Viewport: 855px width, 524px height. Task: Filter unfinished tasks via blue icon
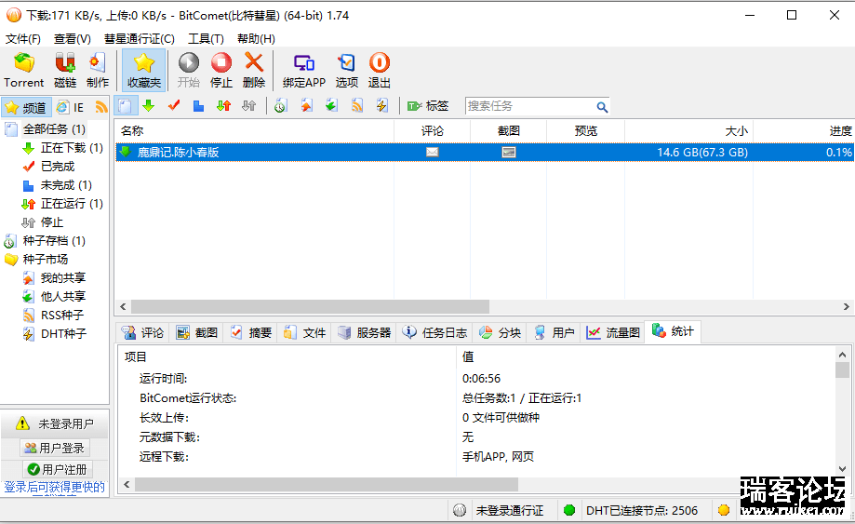click(198, 106)
